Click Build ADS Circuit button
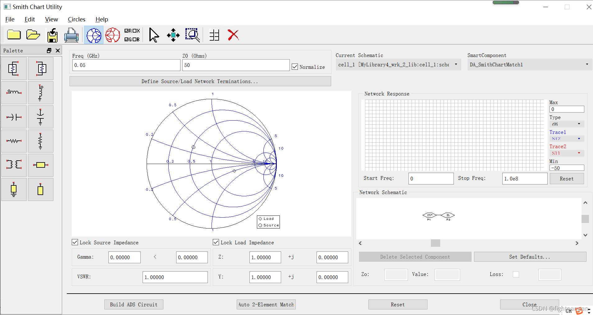The width and height of the screenshot is (593, 315). click(134, 304)
